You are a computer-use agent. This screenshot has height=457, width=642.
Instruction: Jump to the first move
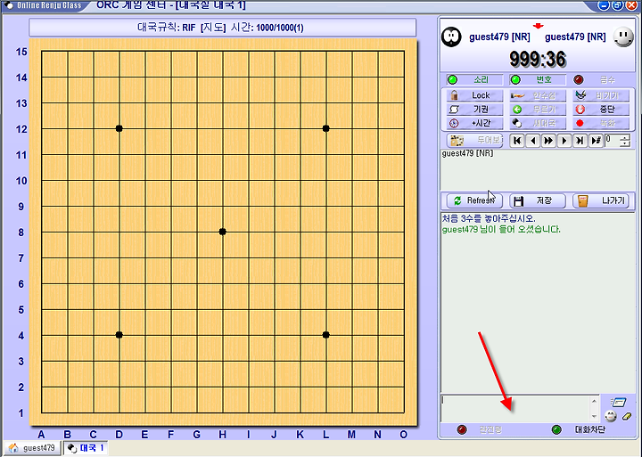coord(517,141)
